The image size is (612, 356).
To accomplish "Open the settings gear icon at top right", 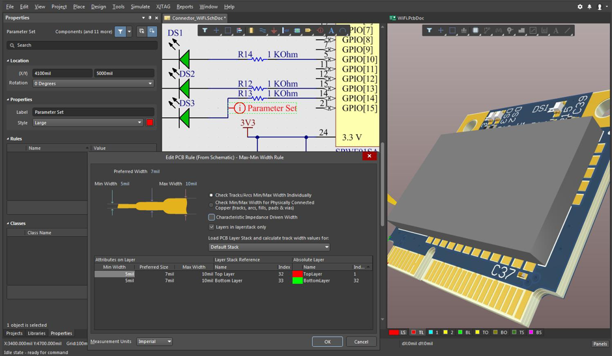I will pyautogui.click(x=580, y=7).
